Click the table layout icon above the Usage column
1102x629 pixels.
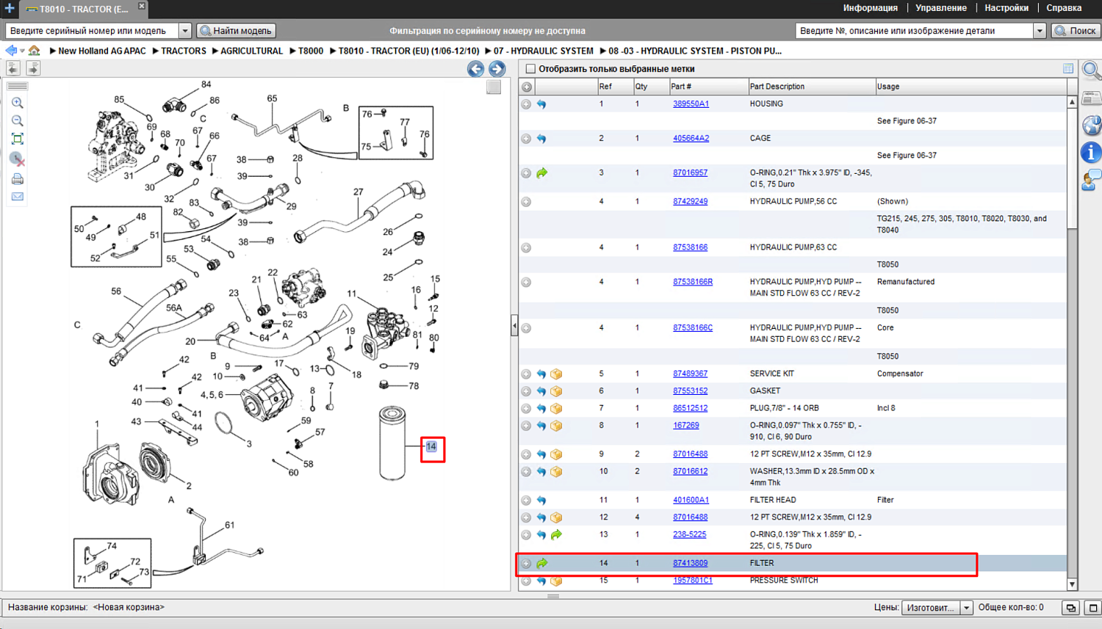coord(1068,68)
